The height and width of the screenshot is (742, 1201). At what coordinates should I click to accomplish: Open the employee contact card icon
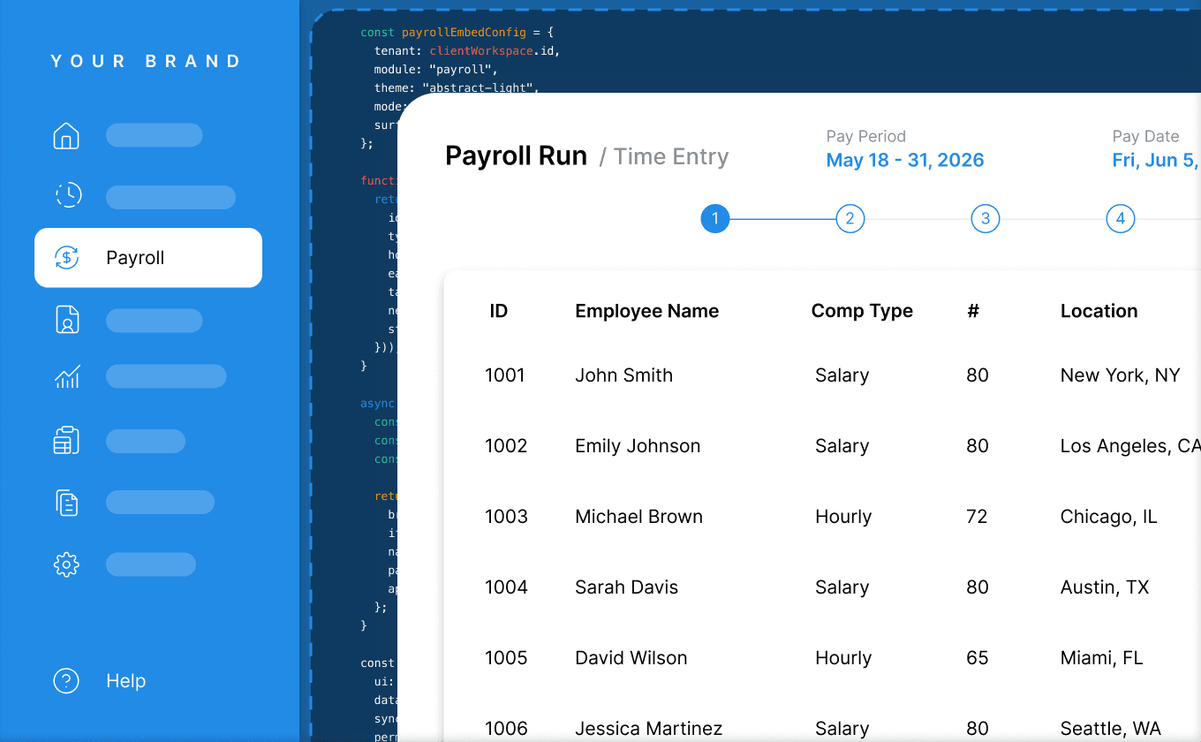point(66,321)
